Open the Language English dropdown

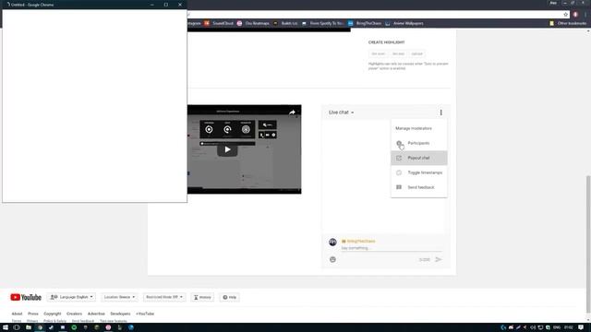72,297
